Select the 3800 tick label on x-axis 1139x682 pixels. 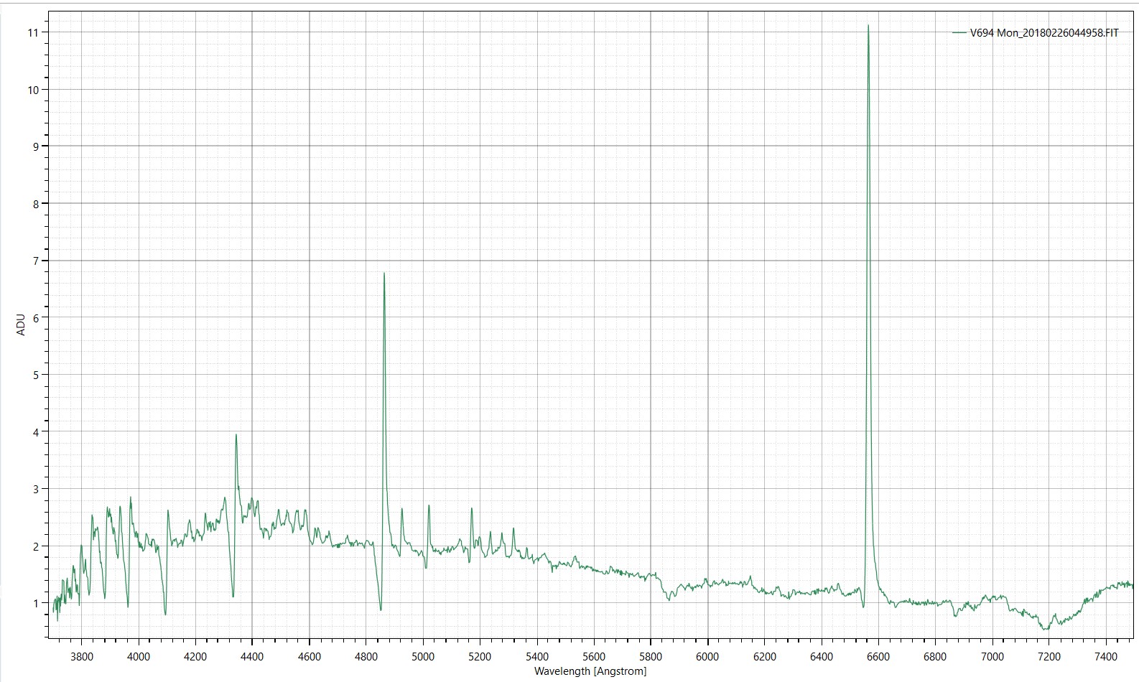(x=82, y=656)
